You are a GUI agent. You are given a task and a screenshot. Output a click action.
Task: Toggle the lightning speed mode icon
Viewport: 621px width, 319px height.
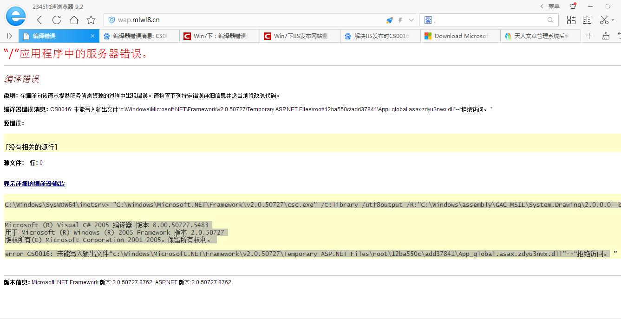(x=400, y=20)
